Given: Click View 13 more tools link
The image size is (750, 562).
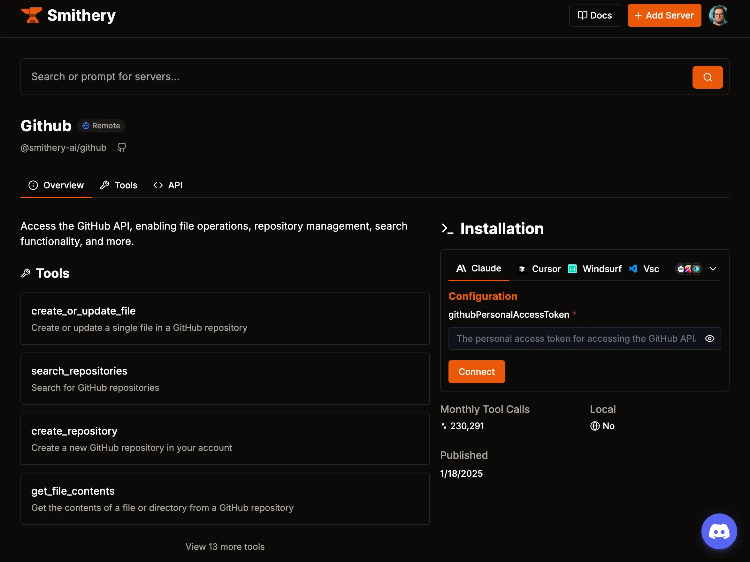Looking at the screenshot, I should (225, 546).
